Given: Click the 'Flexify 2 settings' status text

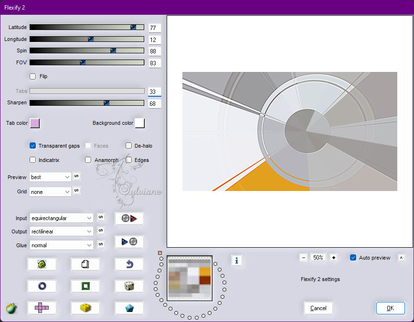Looking at the screenshot, I should [x=320, y=279].
